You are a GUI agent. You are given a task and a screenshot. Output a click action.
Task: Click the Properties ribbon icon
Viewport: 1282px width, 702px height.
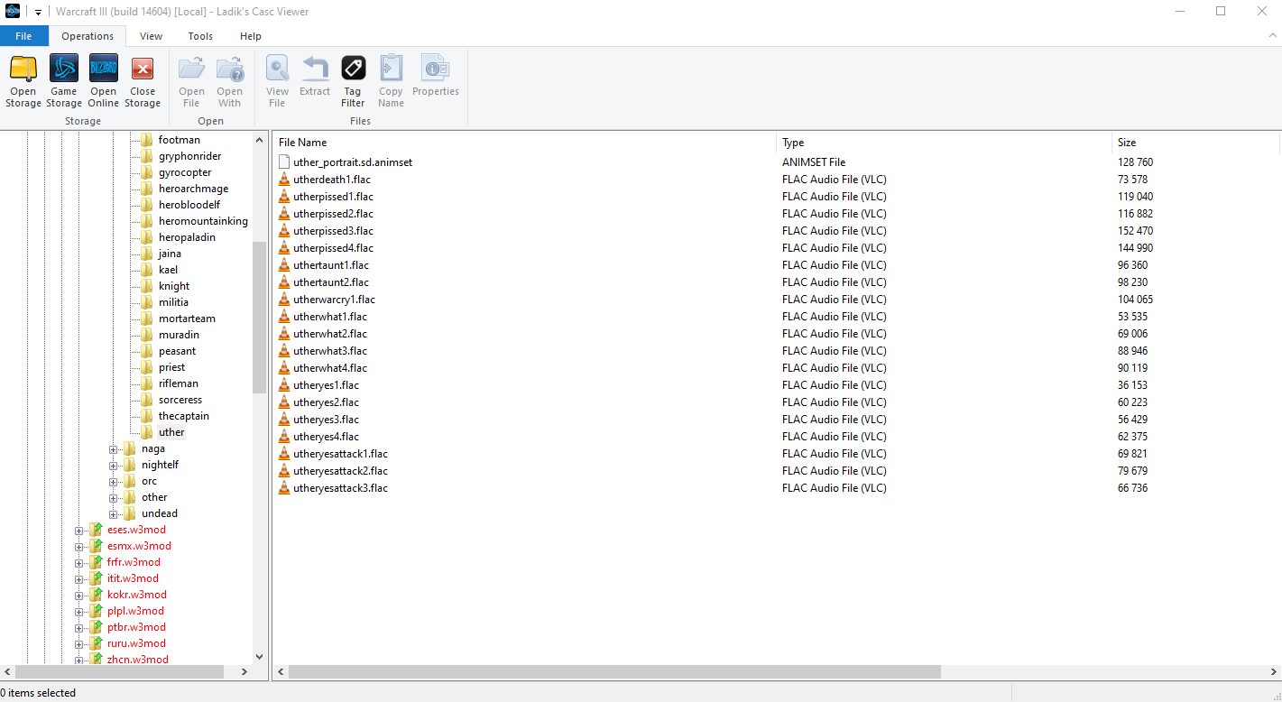(436, 69)
